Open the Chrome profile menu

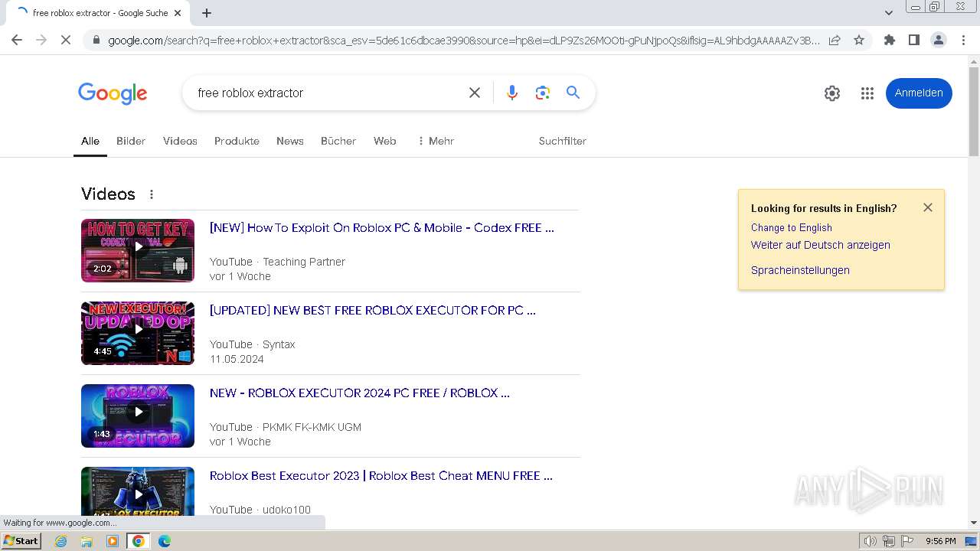(x=939, y=40)
